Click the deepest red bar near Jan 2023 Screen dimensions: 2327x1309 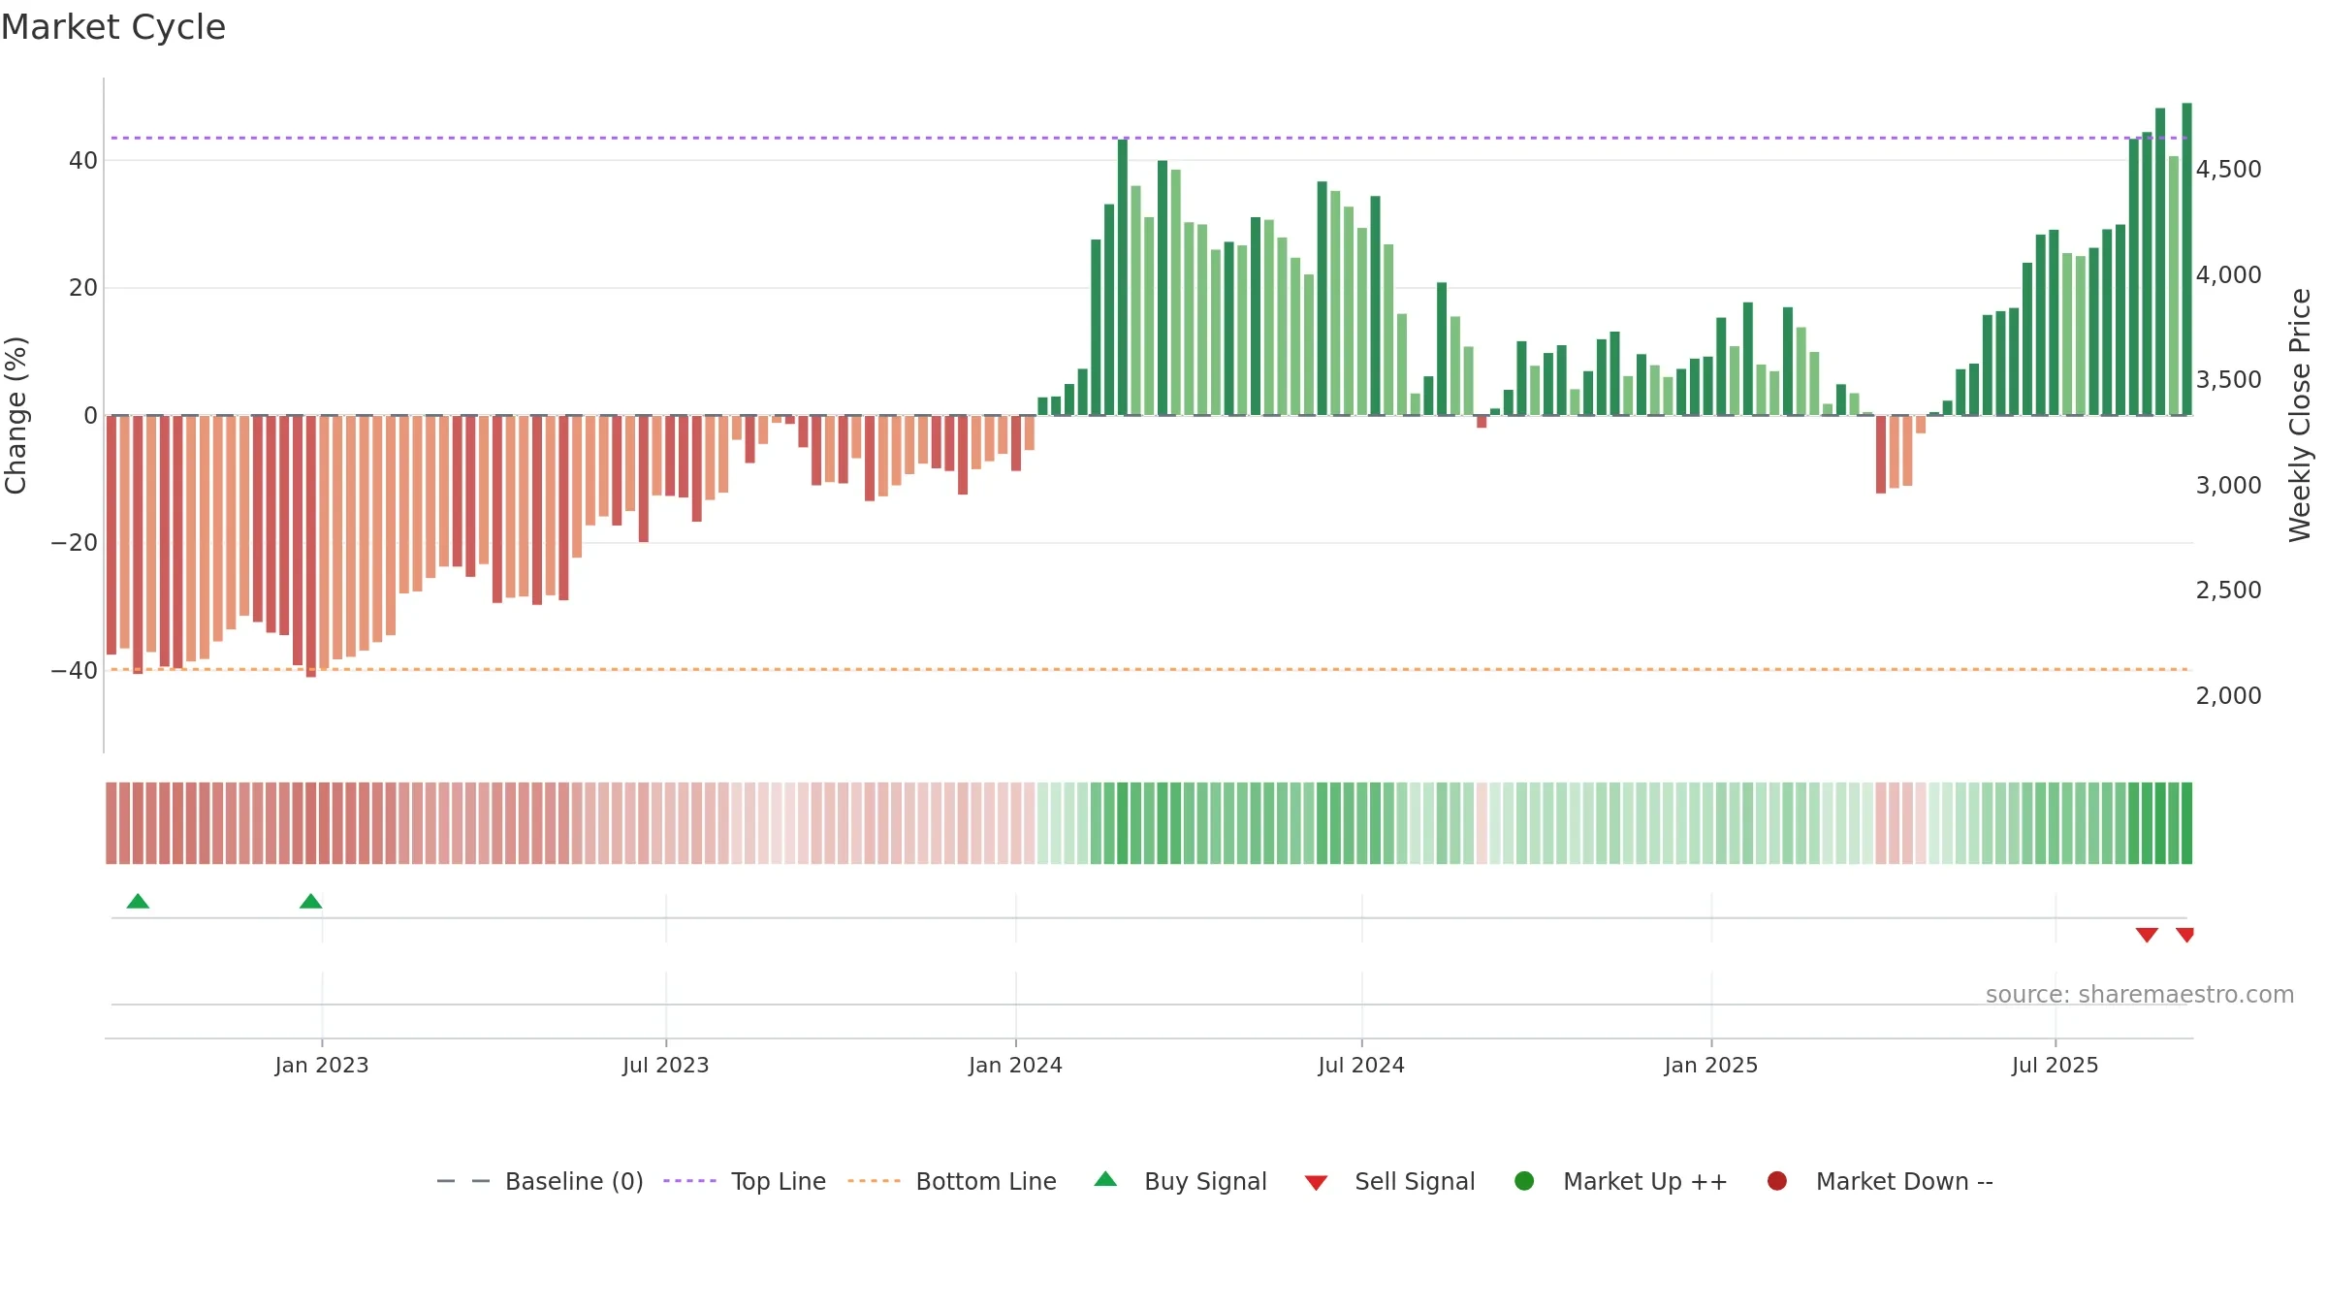pos(311,547)
